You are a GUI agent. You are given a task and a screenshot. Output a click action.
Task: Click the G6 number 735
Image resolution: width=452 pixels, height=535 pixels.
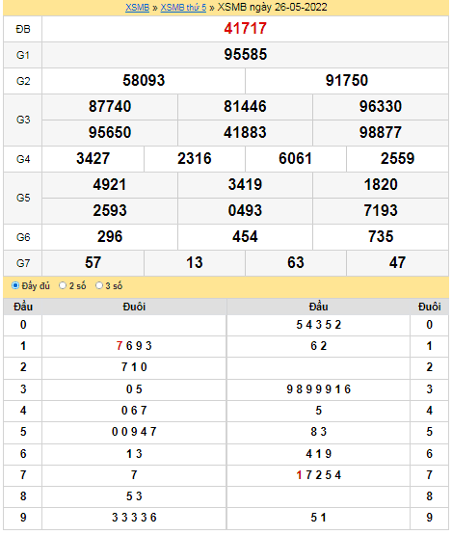point(381,236)
